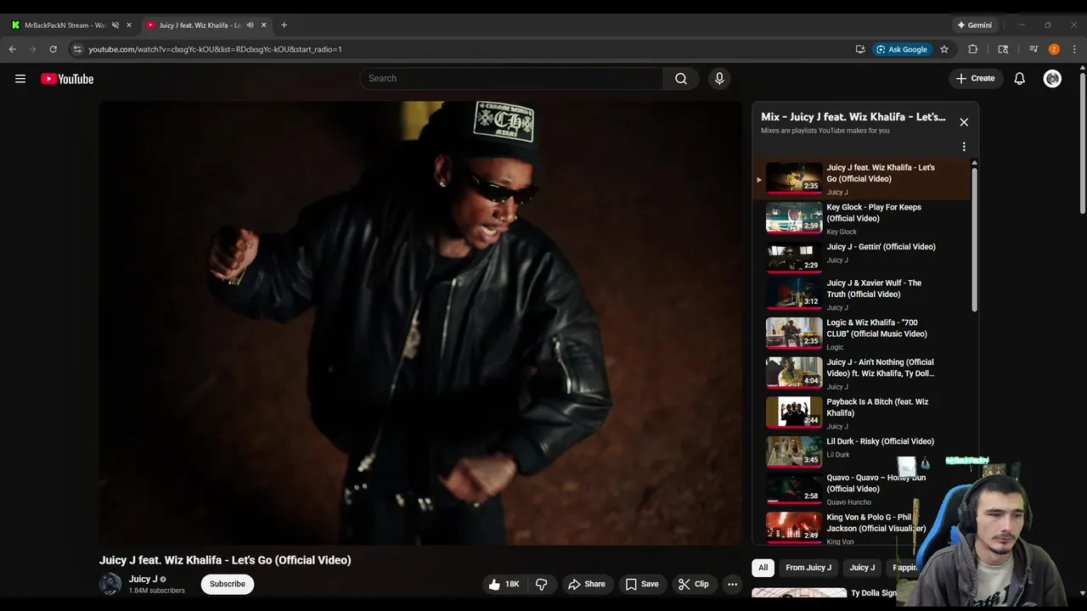1087x611 pixels.
Task: Save the video to a playlist
Action: pos(642,584)
